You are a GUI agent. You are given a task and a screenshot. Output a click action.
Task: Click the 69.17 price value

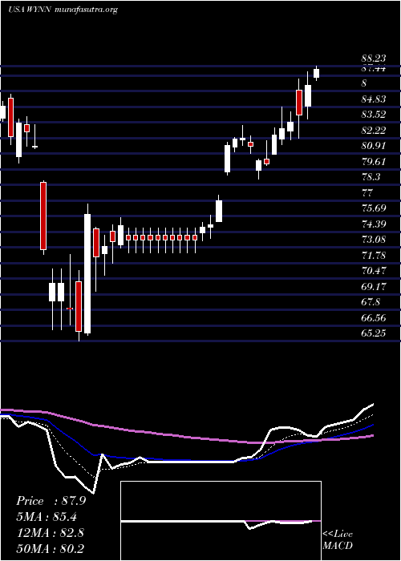pyautogui.click(x=373, y=287)
